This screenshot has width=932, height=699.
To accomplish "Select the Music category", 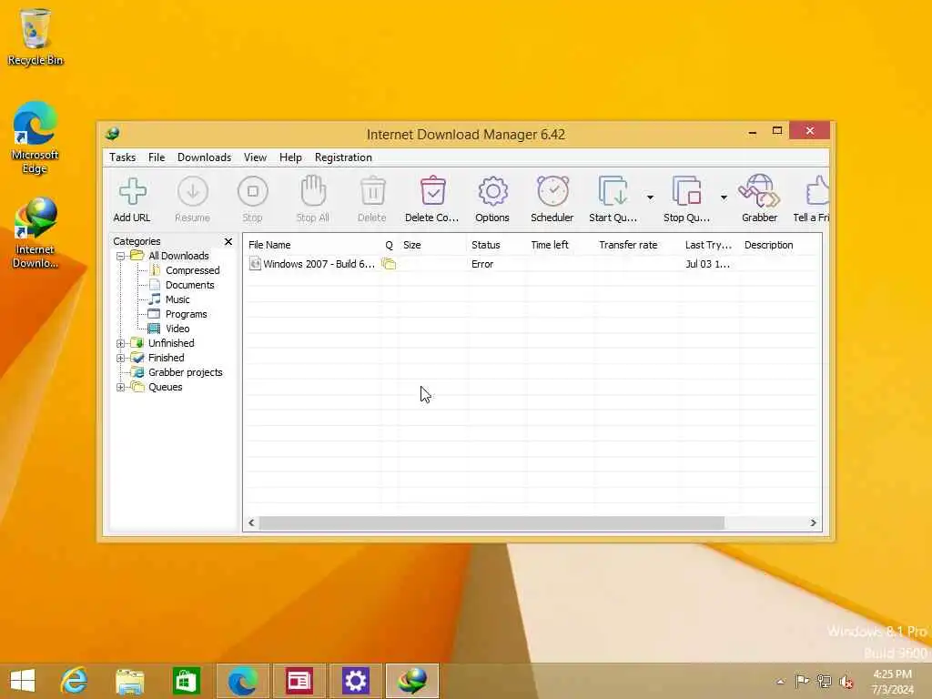I will pyautogui.click(x=177, y=299).
